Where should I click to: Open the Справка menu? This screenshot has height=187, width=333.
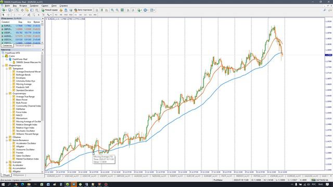tap(63, 6)
